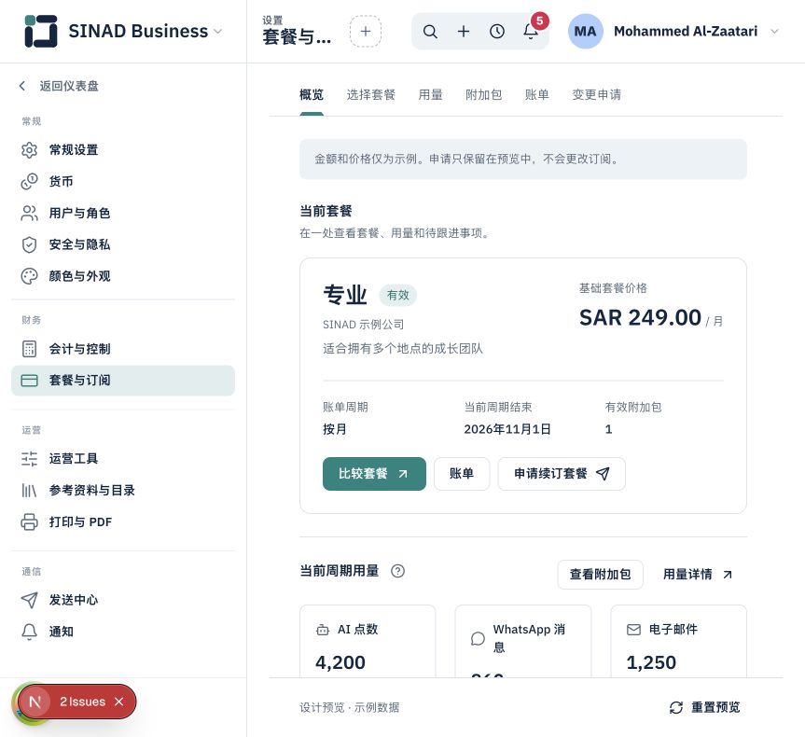
Task: Open 打印与 PDF settings page
Action: [123, 521]
